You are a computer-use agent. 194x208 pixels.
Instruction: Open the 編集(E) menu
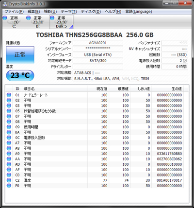(34, 12)
